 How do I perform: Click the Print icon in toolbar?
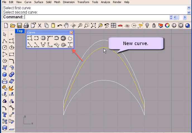26,26
